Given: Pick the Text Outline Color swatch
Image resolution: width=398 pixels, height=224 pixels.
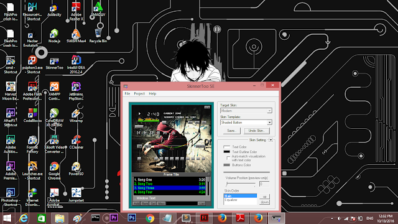Looking at the screenshot, I should (x=226, y=152).
